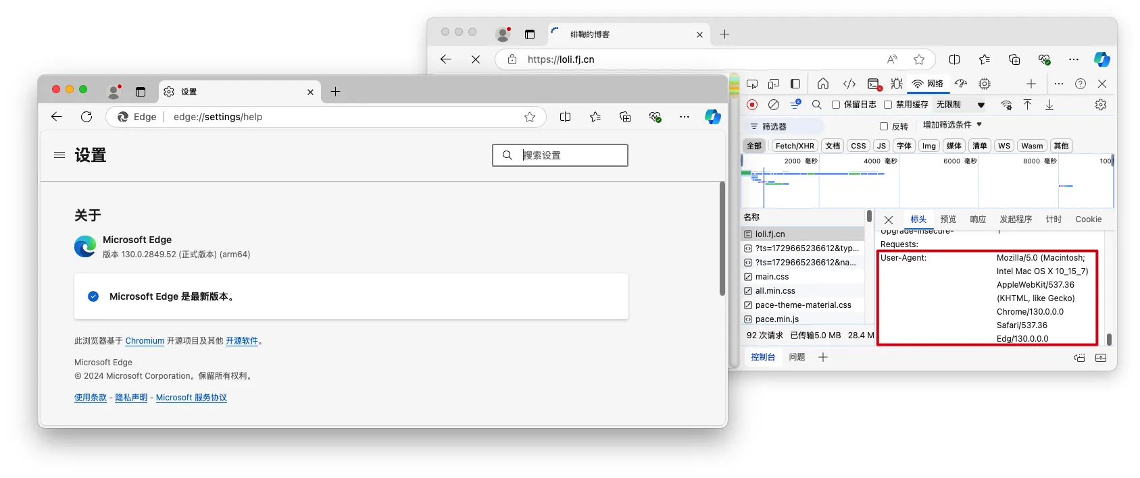Image resolution: width=1140 pixels, height=478 pixels.
Task: Switch to the 预览 preview tab
Action: pyautogui.click(x=948, y=219)
